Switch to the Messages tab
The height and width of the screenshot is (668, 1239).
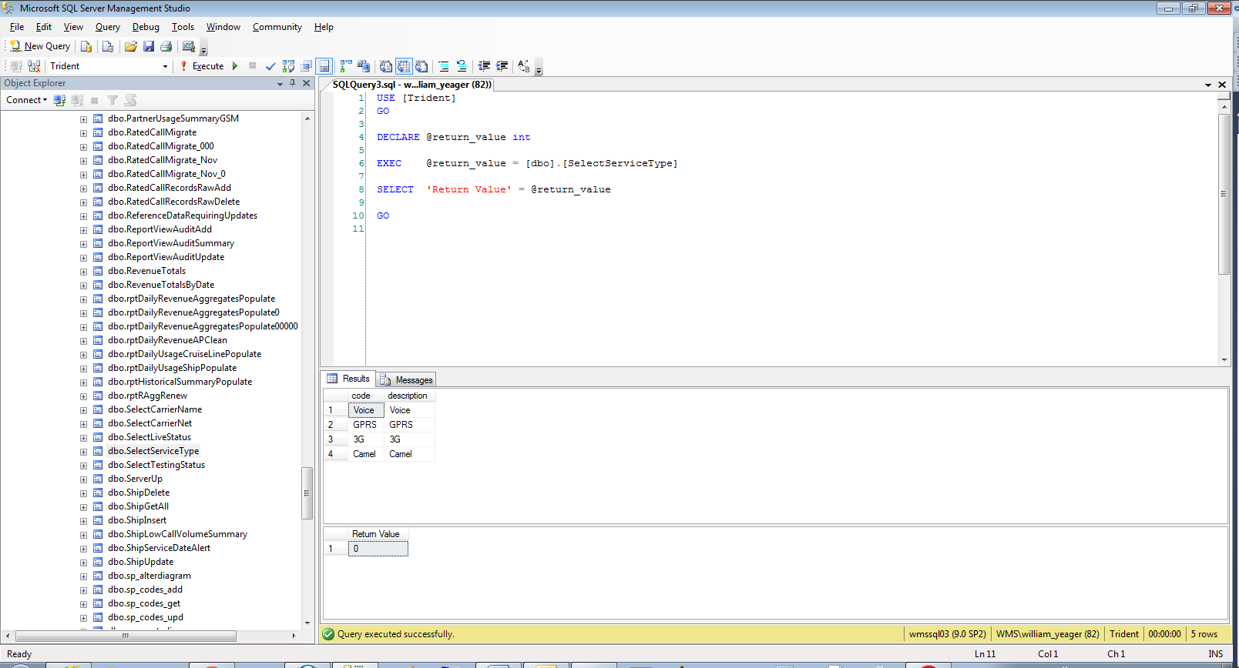click(407, 379)
